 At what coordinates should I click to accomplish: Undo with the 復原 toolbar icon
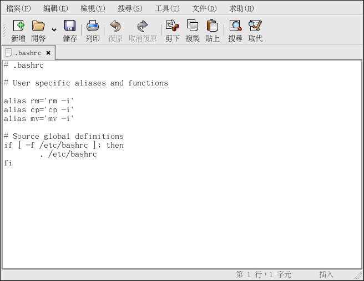pos(115,27)
